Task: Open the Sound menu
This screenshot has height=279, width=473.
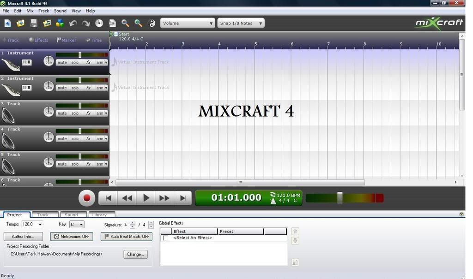Action: [x=61, y=11]
